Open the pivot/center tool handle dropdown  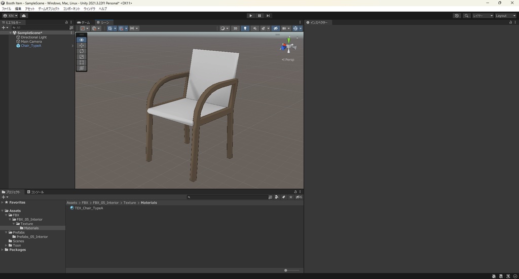coord(85,28)
